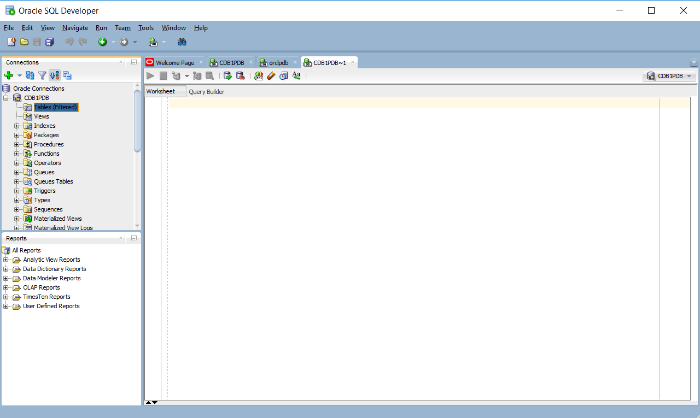Expand the User Defined Reports node
This screenshot has width=700, height=418.
click(x=6, y=306)
